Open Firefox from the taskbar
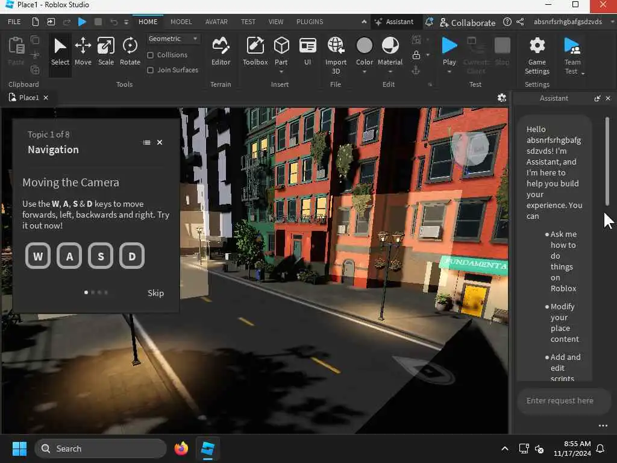617x463 pixels. click(181, 449)
